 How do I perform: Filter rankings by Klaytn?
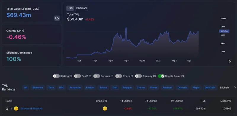tap(196, 88)
